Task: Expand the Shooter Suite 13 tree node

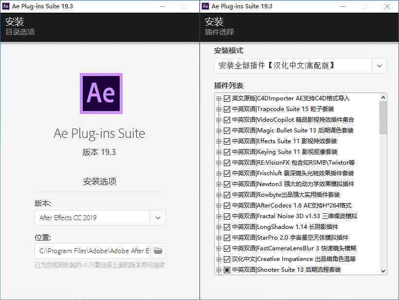Action: pos(218,270)
